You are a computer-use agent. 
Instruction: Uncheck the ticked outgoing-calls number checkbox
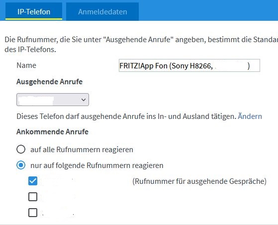33,181
